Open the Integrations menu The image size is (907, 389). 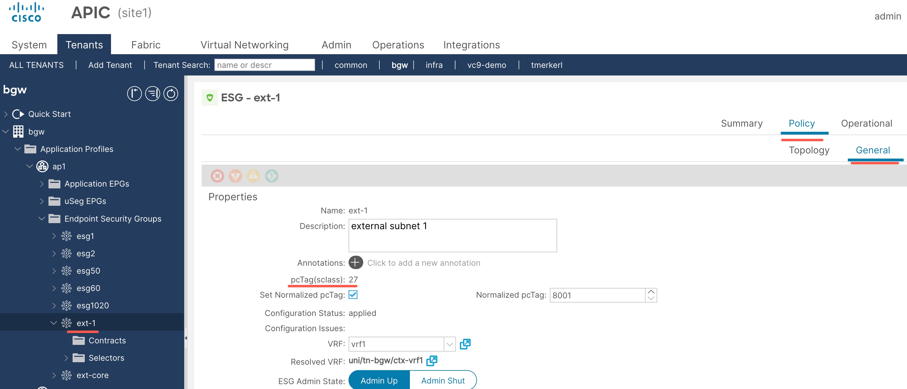471,45
